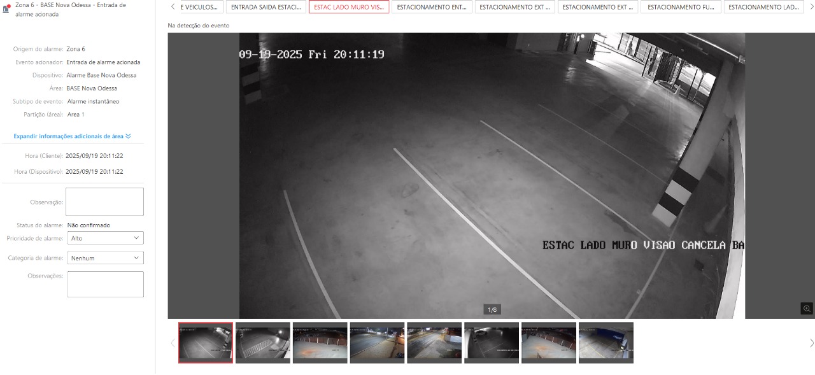Open the ESTACIONAMENTO LAD... tab
Viewport: 815px width, 375px height.
pyautogui.click(x=763, y=7)
